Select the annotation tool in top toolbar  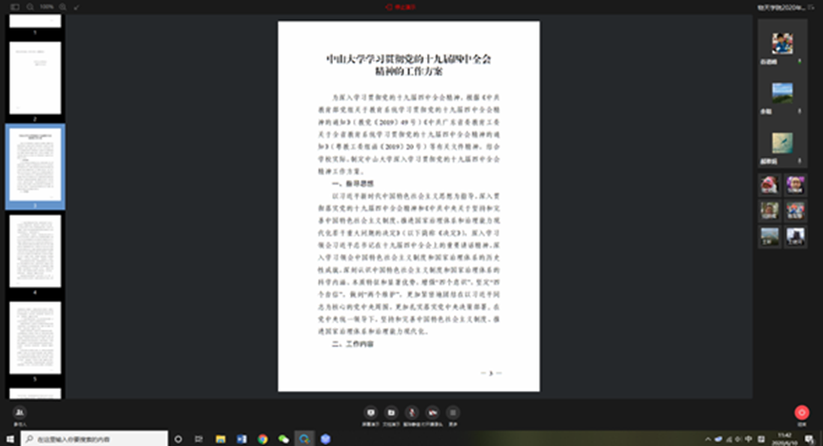point(77,7)
